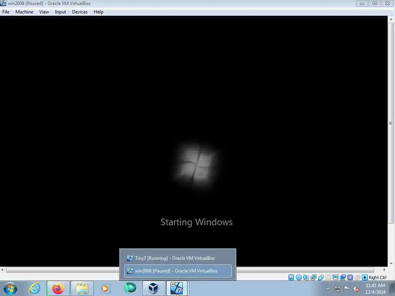The width and height of the screenshot is (395, 296).
Task: Open Windows Media Player from taskbar
Action: (105, 288)
